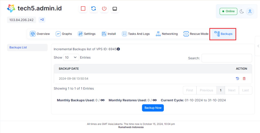Click the info icon next to VPS ID

tap(118, 49)
